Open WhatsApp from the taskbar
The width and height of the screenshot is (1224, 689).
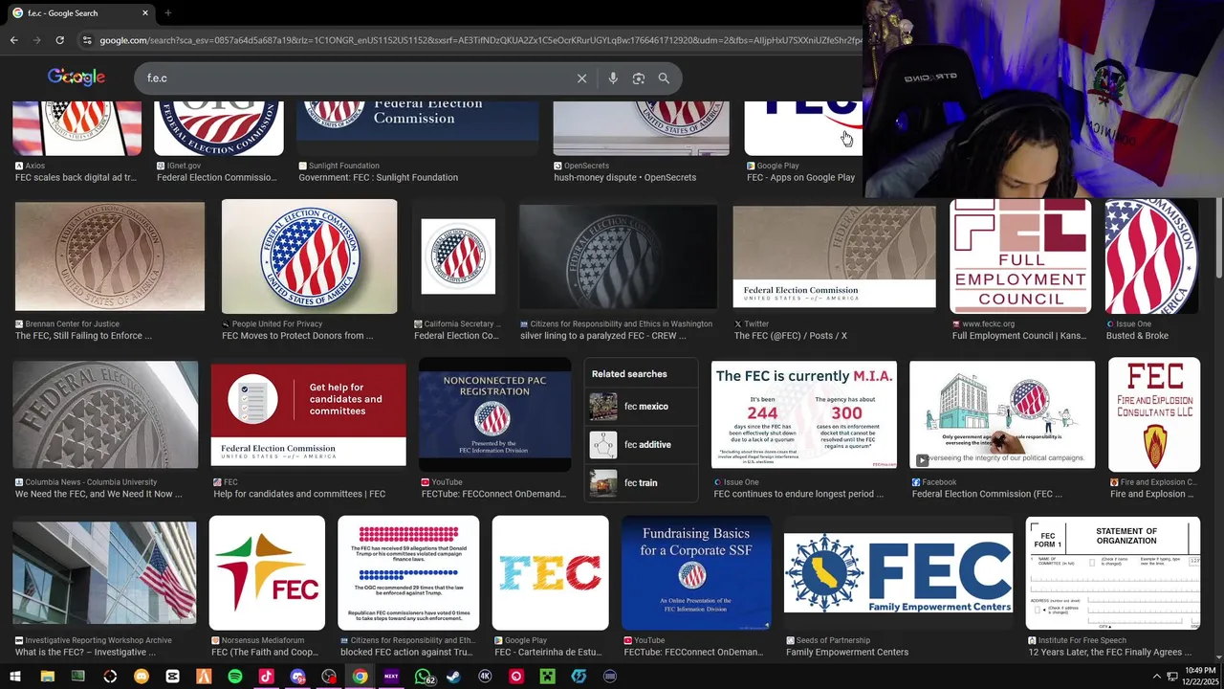click(x=423, y=677)
